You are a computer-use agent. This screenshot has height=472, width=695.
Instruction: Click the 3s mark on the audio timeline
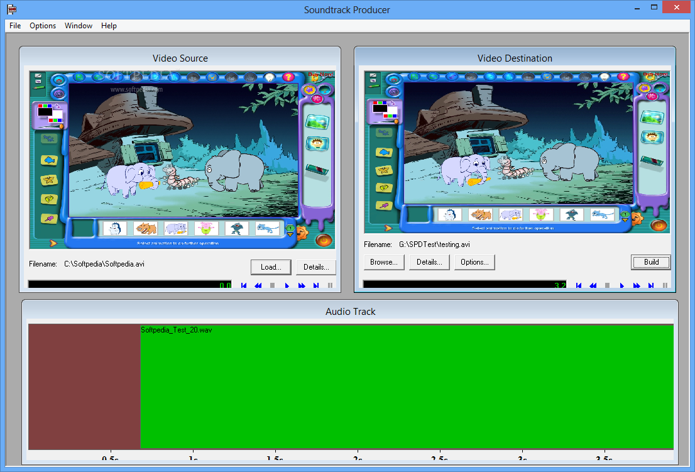522,457
